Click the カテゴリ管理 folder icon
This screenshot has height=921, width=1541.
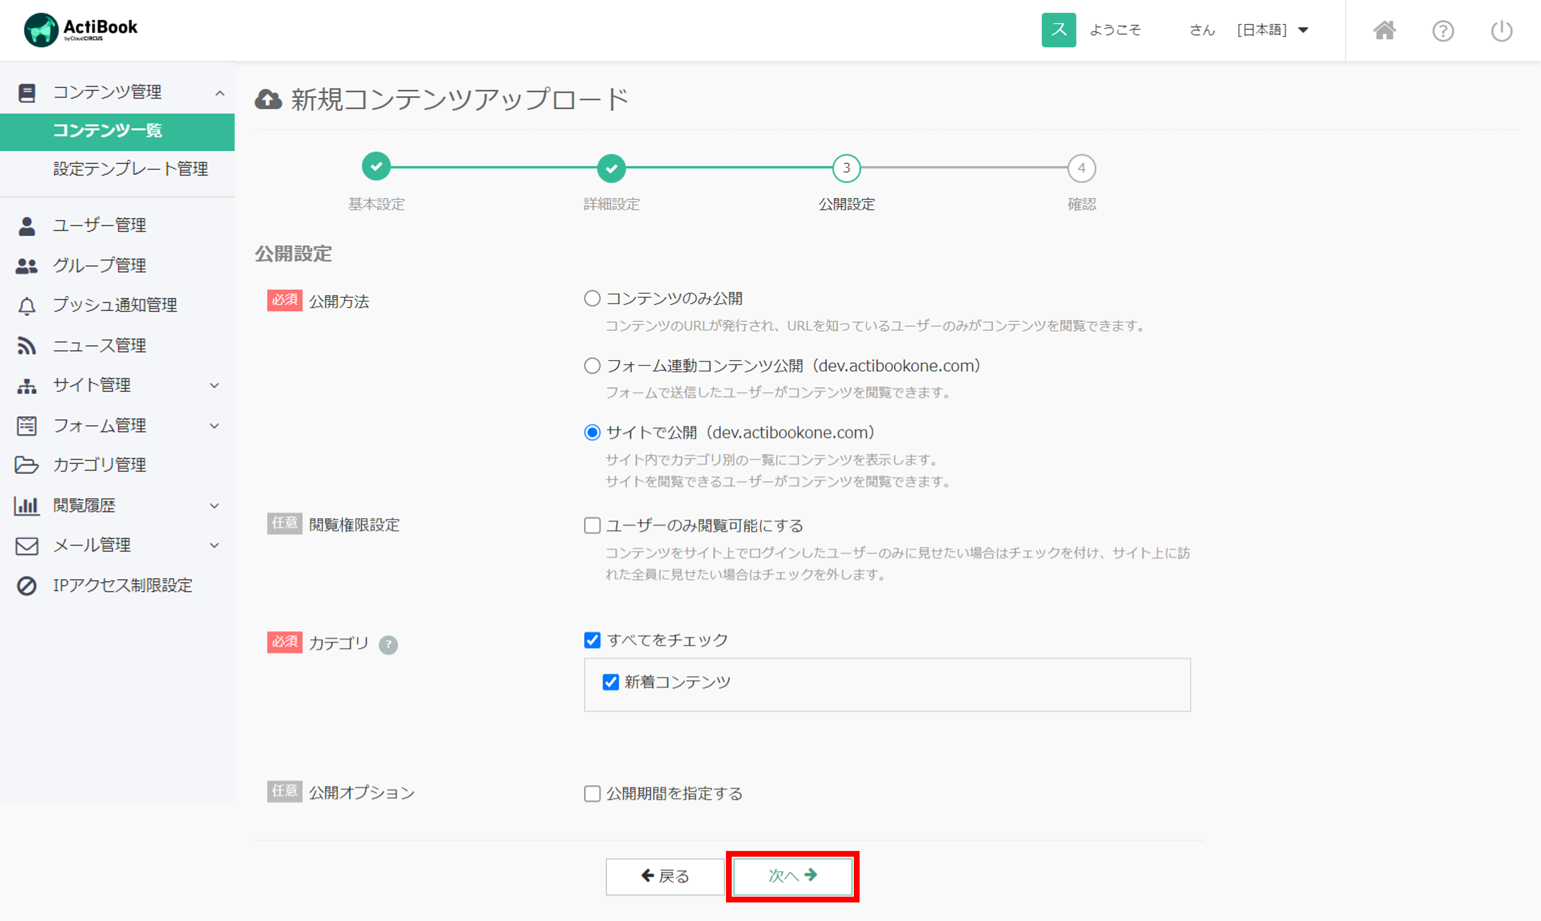(27, 465)
